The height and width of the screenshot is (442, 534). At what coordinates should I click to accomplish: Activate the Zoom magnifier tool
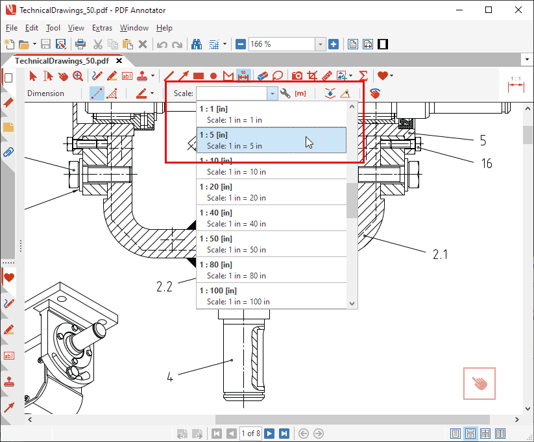78,76
